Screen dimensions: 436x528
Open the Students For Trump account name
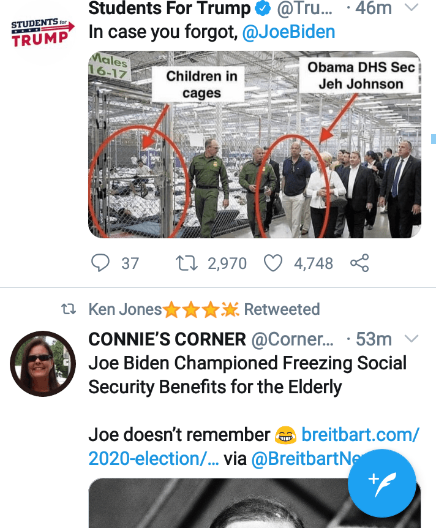170,9
